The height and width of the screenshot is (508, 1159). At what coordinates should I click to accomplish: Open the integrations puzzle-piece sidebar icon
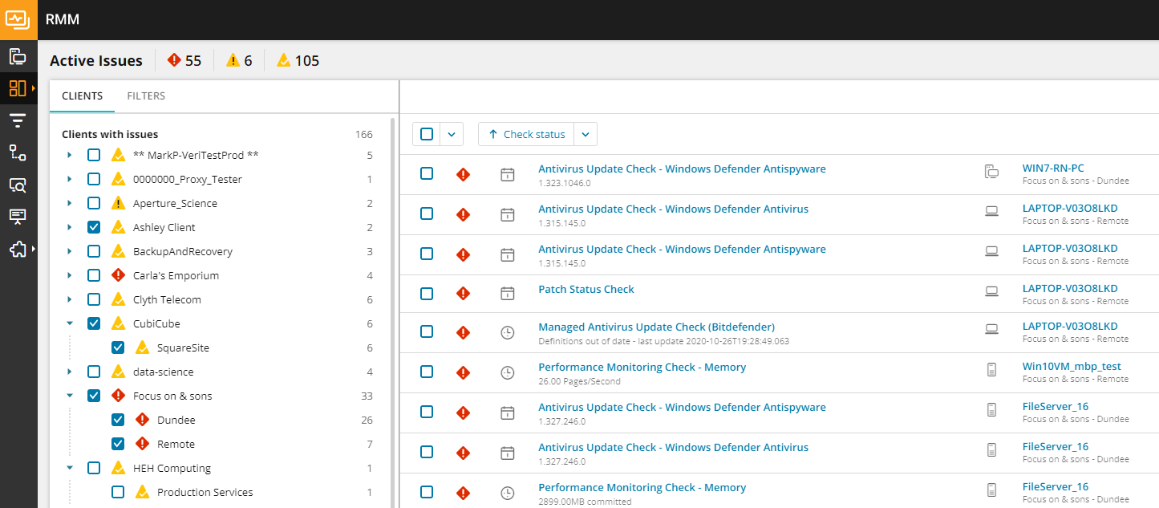18,250
